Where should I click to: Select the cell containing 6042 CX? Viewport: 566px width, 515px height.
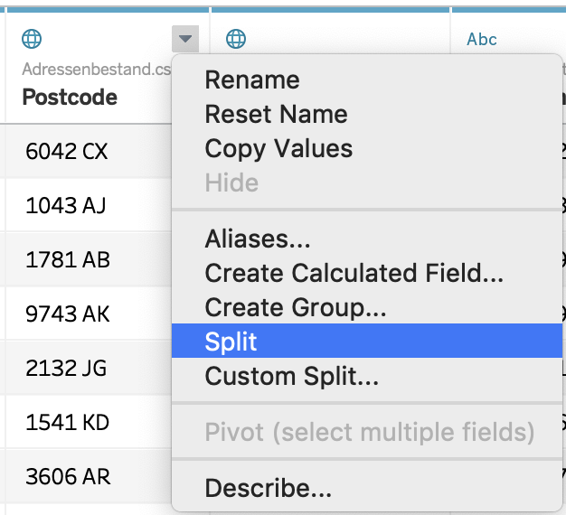(67, 151)
